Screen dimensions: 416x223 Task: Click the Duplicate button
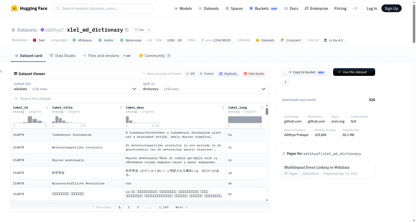228,74
